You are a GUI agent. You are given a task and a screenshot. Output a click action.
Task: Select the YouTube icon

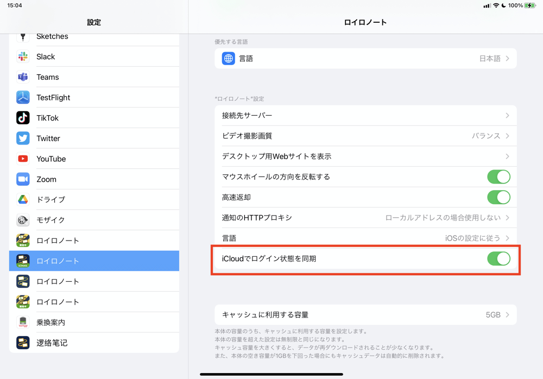coord(23,159)
